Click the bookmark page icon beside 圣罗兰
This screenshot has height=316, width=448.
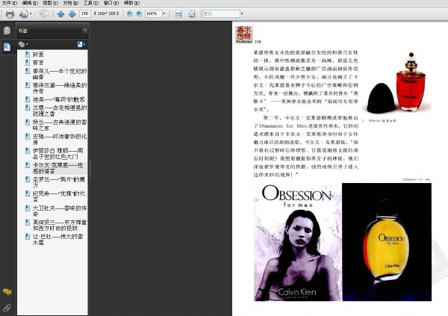pyautogui.click(x=28, y=179)
